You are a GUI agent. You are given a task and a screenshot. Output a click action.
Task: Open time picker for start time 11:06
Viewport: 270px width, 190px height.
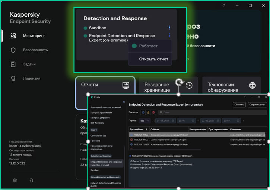click(x=193, y=121)
